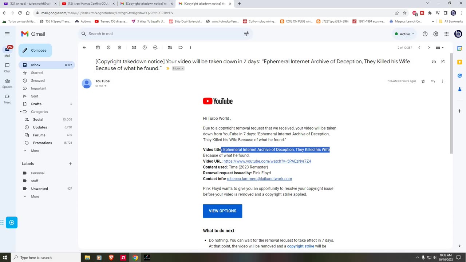Go back to inbox arrow
The height and width of the screenshot is (262, 466).
[84, 48]
